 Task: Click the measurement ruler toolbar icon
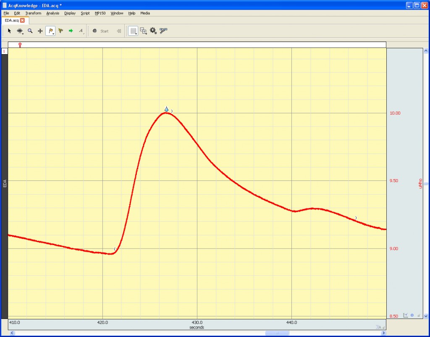pos(163,31)
